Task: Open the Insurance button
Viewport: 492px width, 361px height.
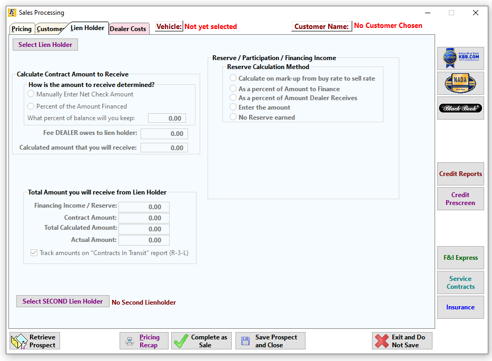Action: (x=460, y=307)
